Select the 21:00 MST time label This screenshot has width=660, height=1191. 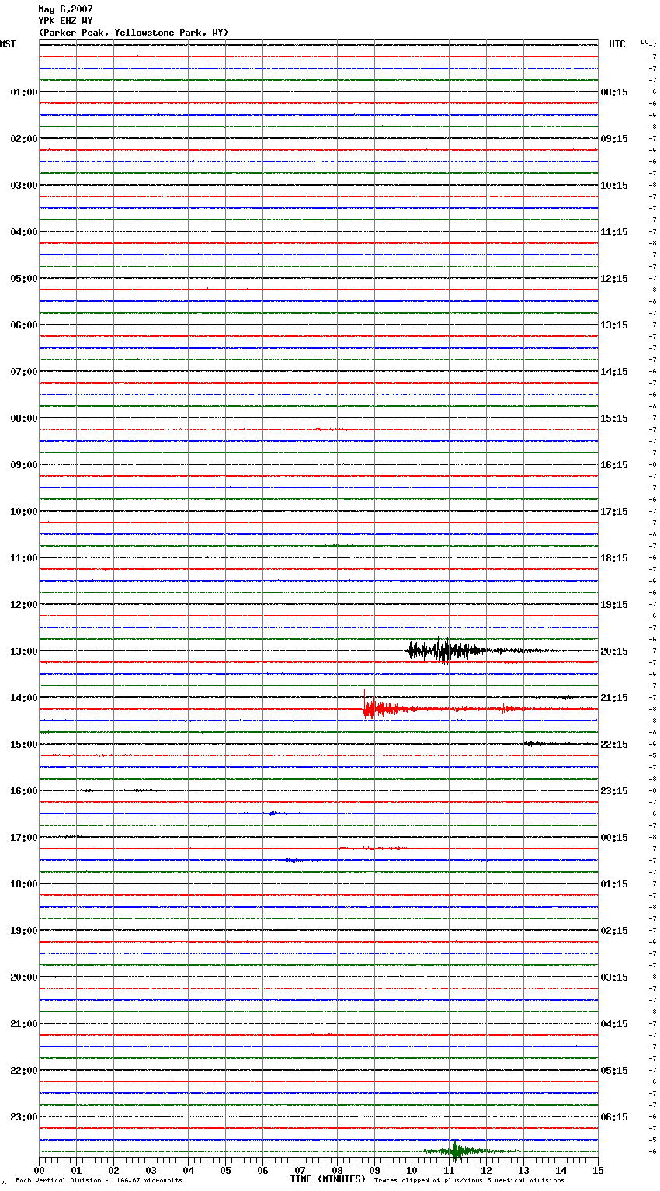[23, 1024]
